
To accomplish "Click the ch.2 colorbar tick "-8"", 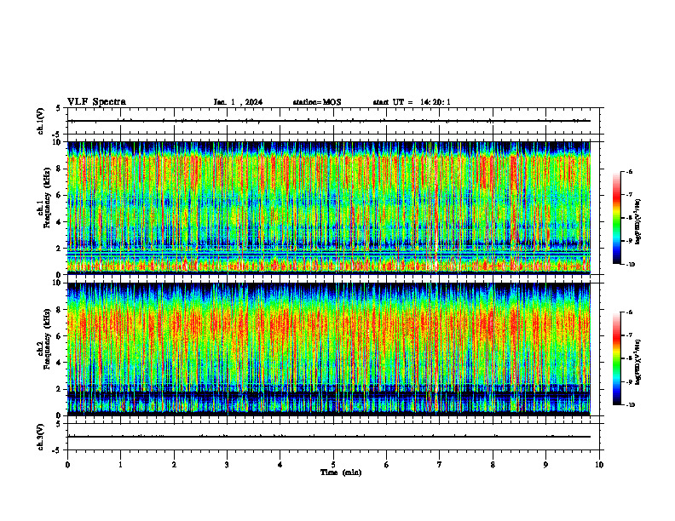I will click(629, 358).
